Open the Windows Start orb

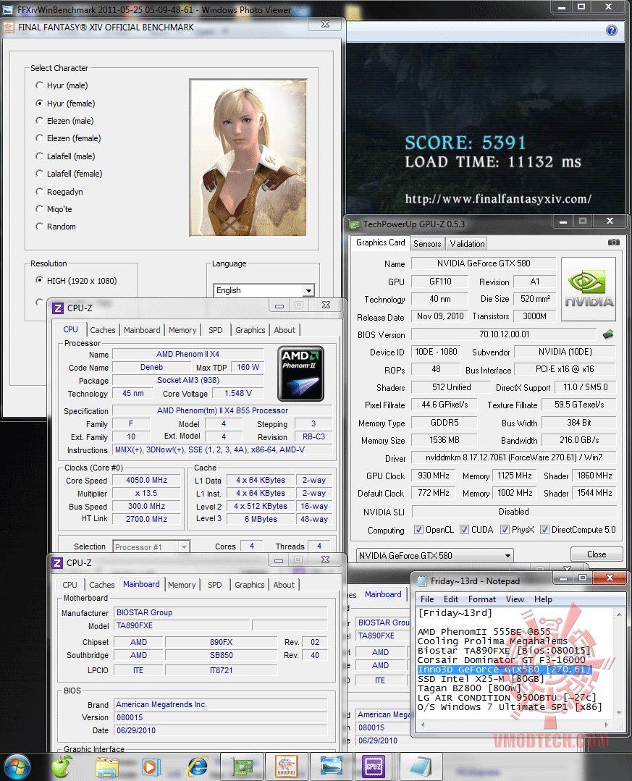coord(17,767)
